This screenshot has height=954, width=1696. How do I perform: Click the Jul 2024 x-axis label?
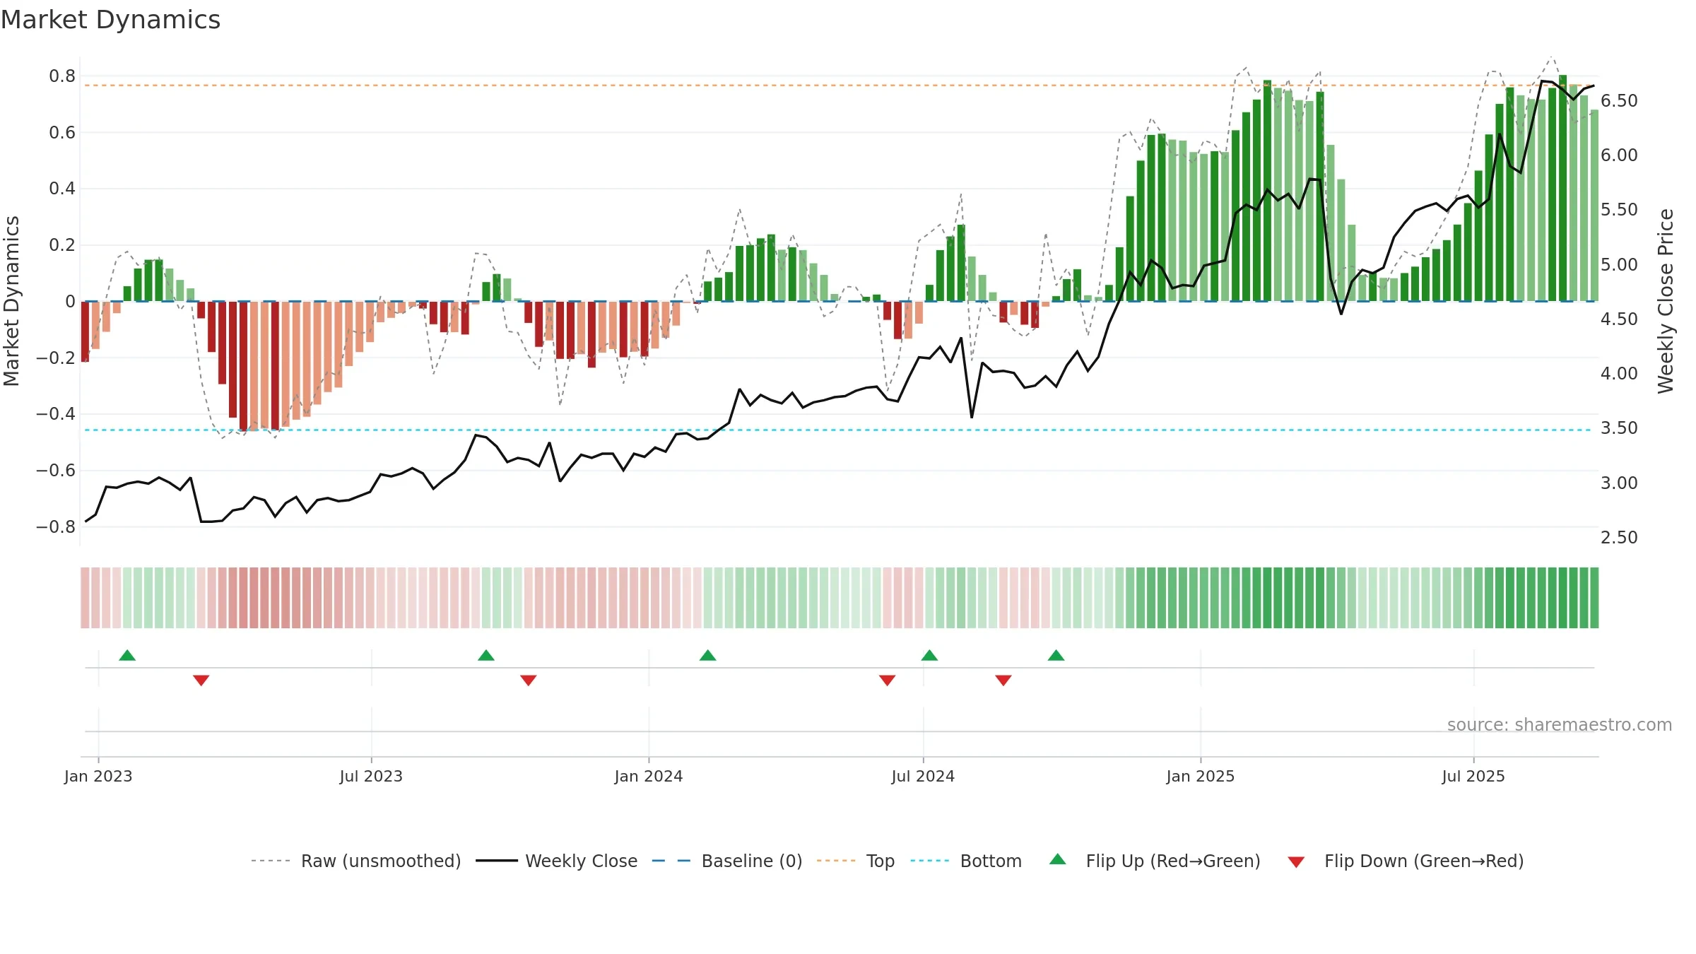923,776
